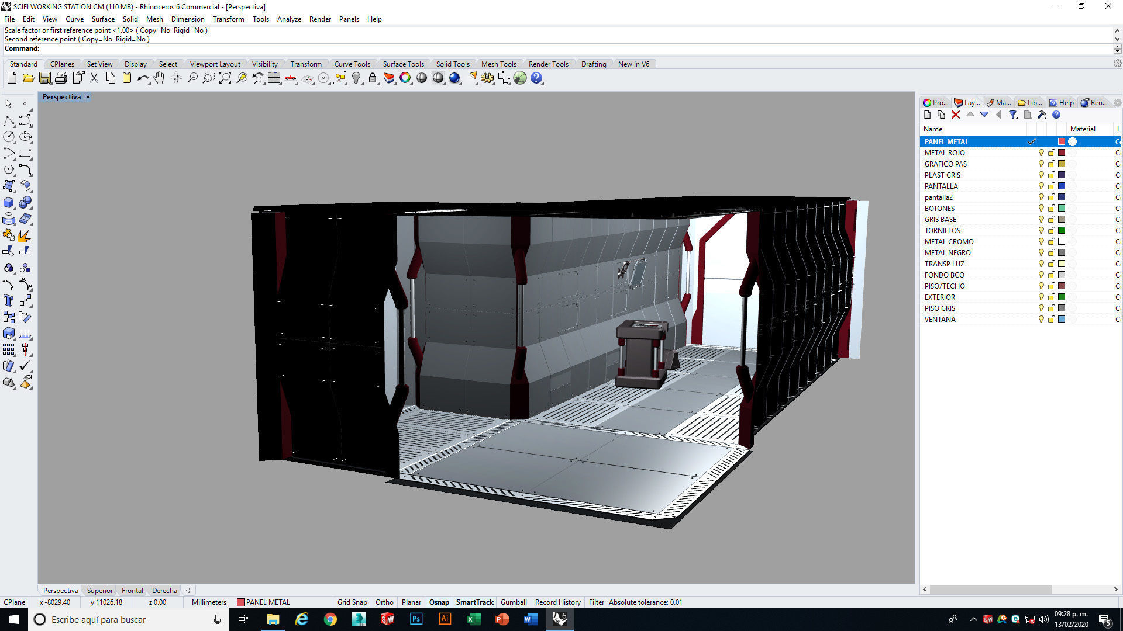Click the Layers panel horizontal scrollbar
The height and width of the screenshot is (631, 1123).
coord(991,590)
